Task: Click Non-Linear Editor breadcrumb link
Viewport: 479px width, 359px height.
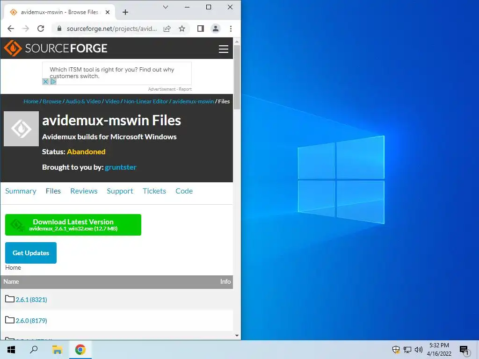Action: click(146, 101)
